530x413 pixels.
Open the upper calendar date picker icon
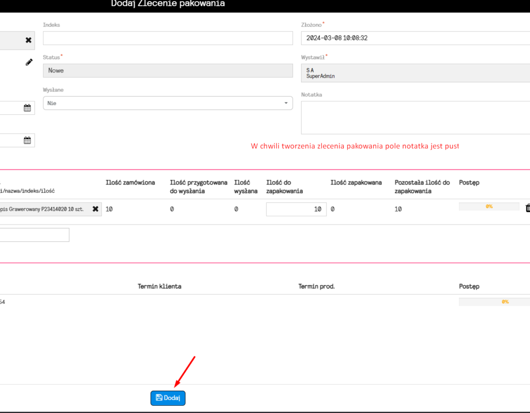tap(27, 108)
